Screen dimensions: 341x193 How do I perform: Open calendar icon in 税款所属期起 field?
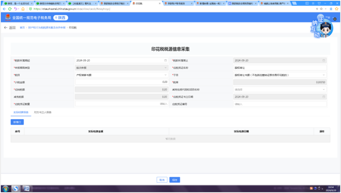165,60
